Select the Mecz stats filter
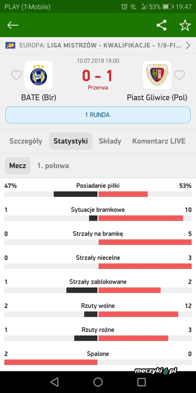 point(18,166)
